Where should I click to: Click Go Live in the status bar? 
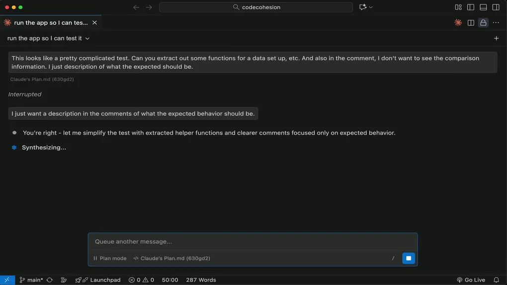pyautogui.click(x=471, y=280)
